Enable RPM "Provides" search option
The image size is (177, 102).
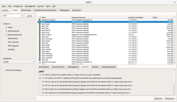[6, 42]
